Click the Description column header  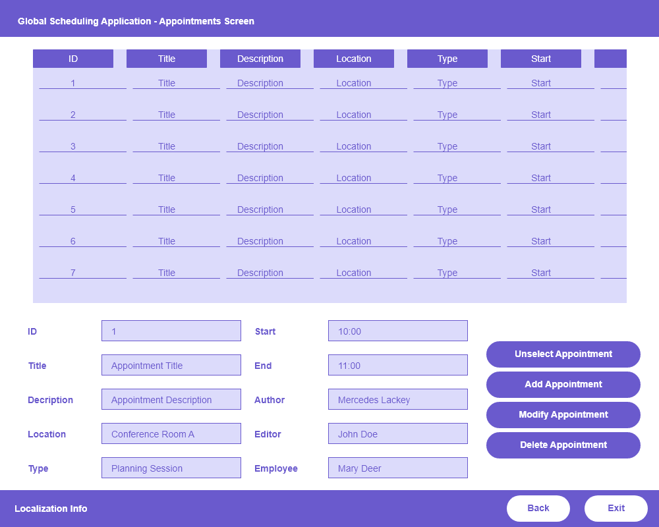260,59
